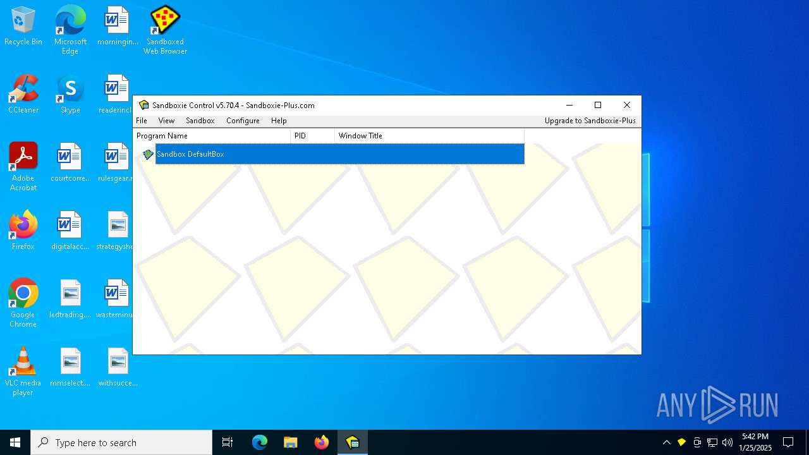Open Task View from taskbar
This screenshot has height=455, width=809.
point(228,442)
